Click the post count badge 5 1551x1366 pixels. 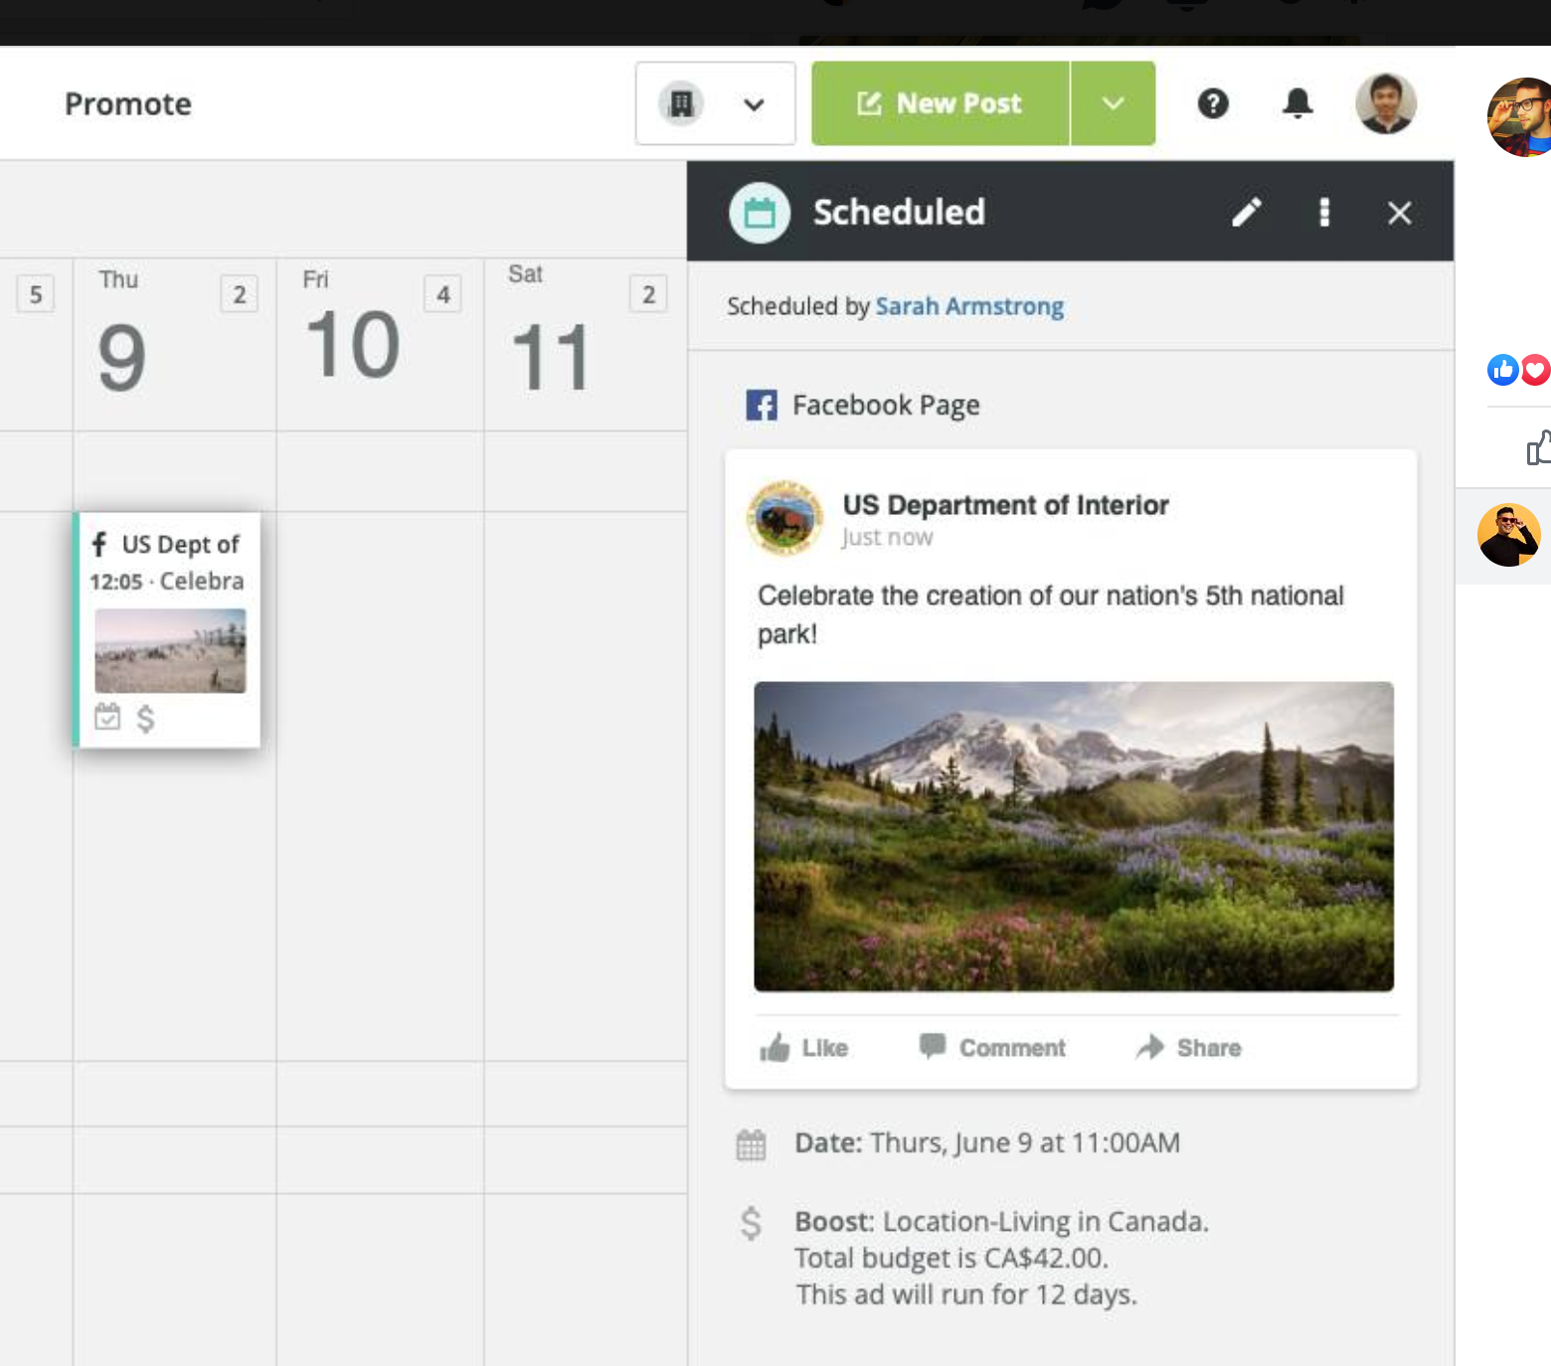pos(36,294)
